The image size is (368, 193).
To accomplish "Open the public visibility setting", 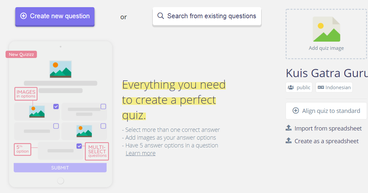I will 299,87.
